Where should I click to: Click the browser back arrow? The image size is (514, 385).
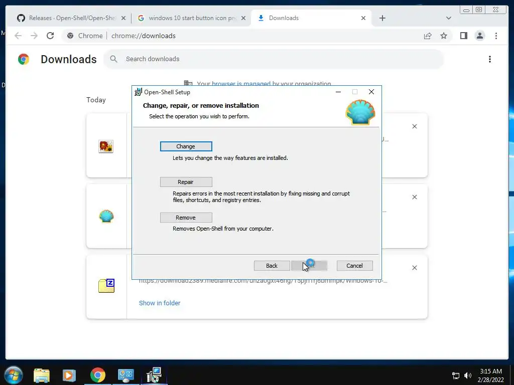18,36
